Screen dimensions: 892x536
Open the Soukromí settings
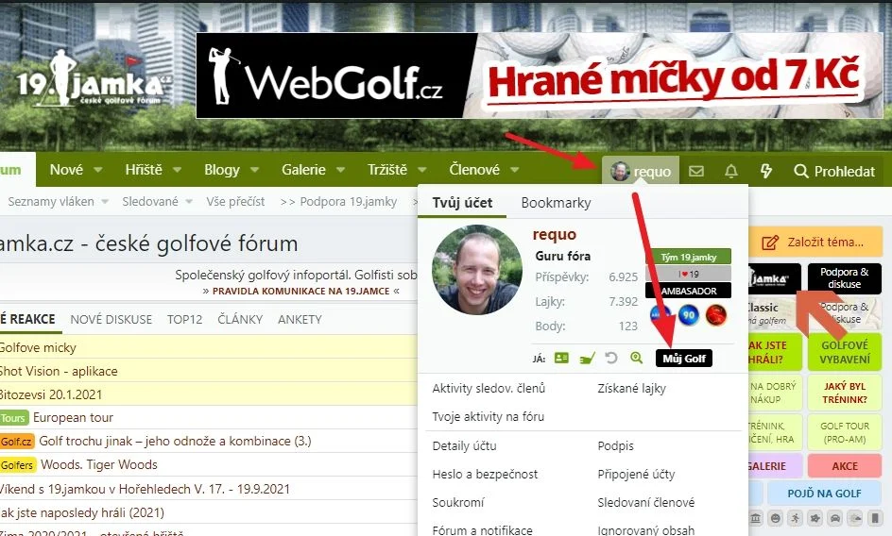click(458, 502)
